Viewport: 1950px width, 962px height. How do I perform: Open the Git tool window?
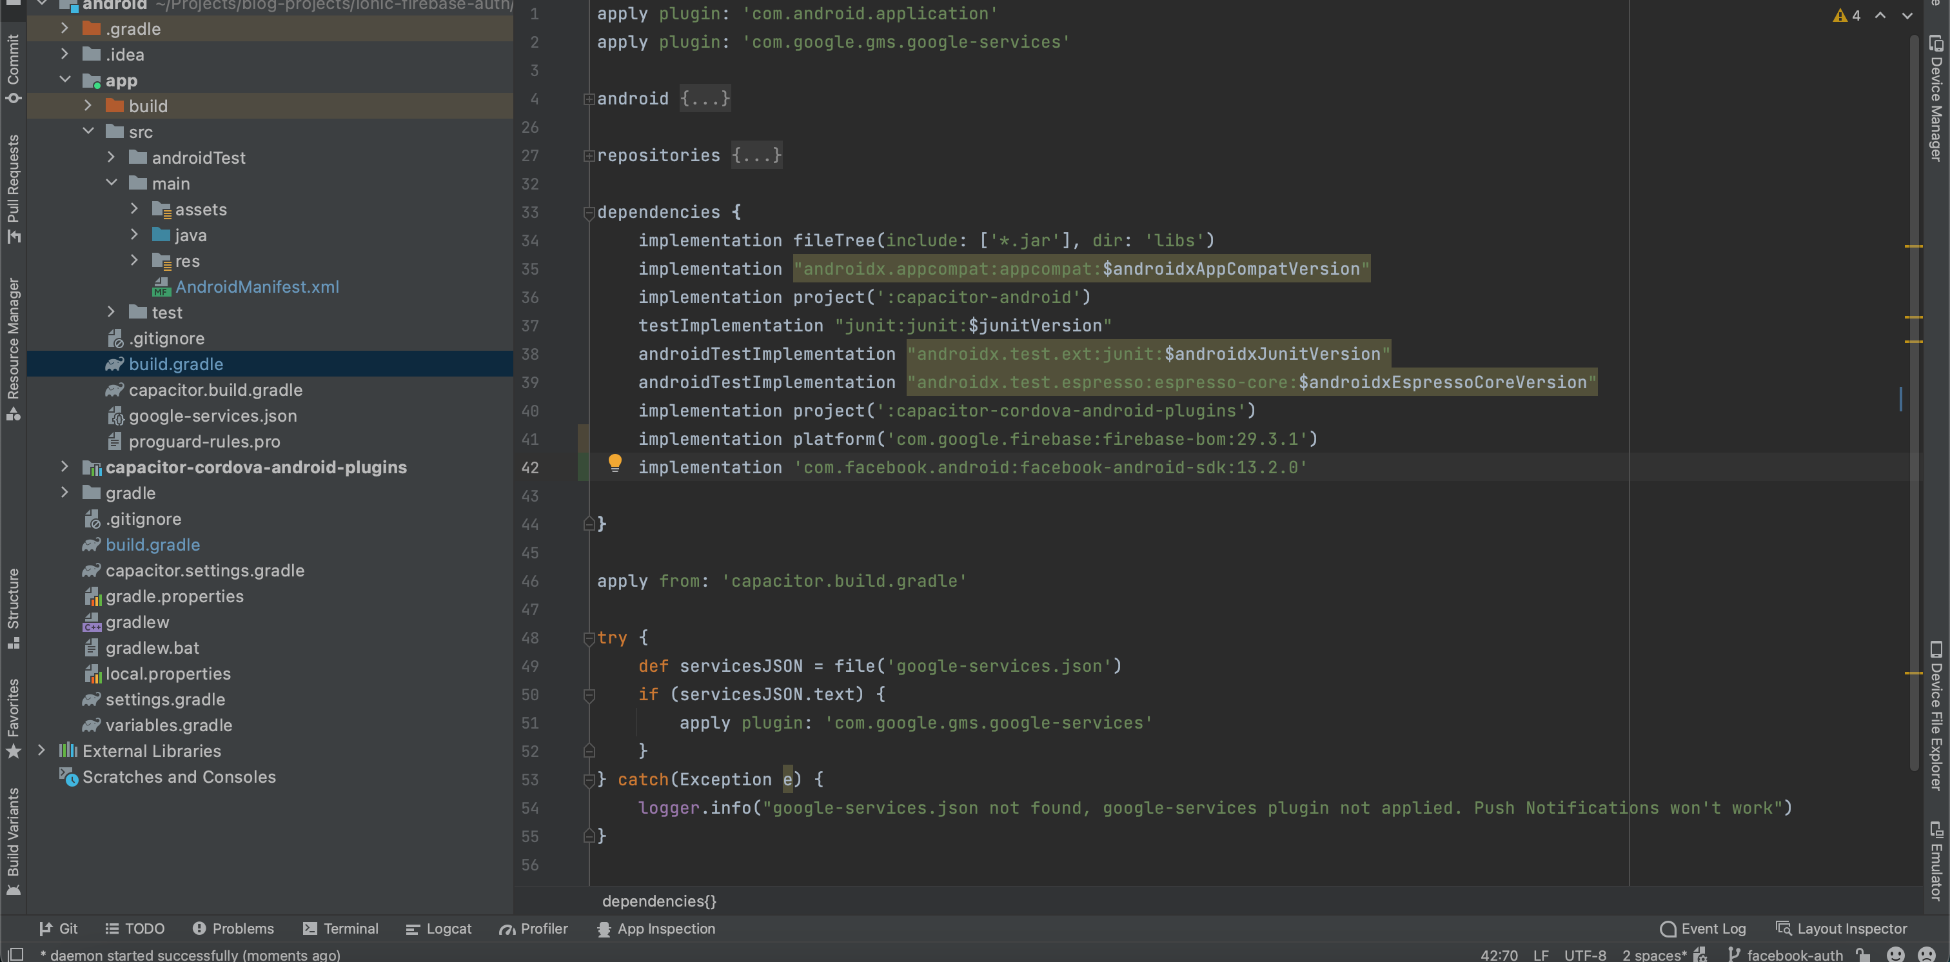pyautogui.click(x=58, y=928)
